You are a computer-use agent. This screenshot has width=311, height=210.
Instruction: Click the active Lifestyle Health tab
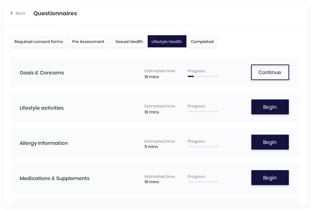pyautogui.click(x=167, y=41)
